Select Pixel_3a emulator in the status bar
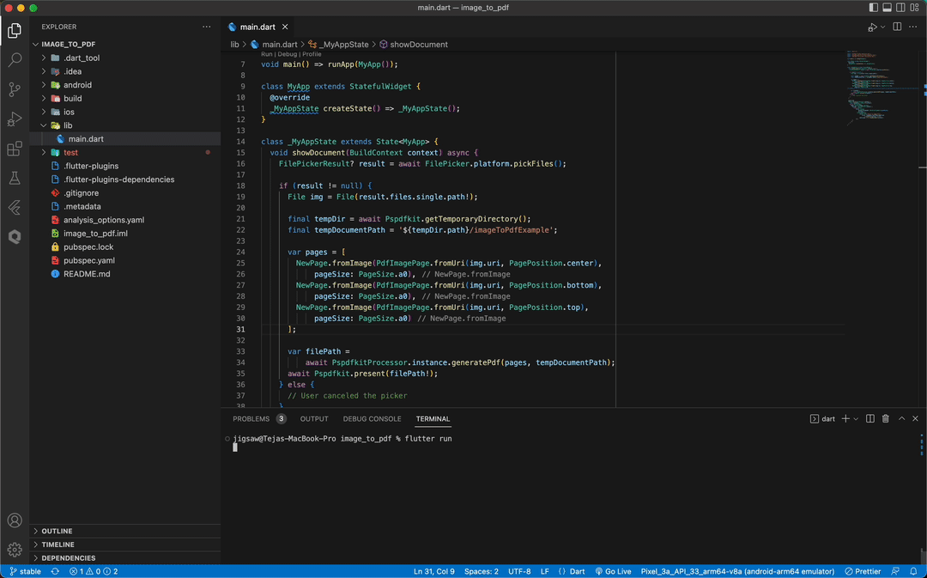Viewport: 927px width, 578px height. click(x=737, y=571)
